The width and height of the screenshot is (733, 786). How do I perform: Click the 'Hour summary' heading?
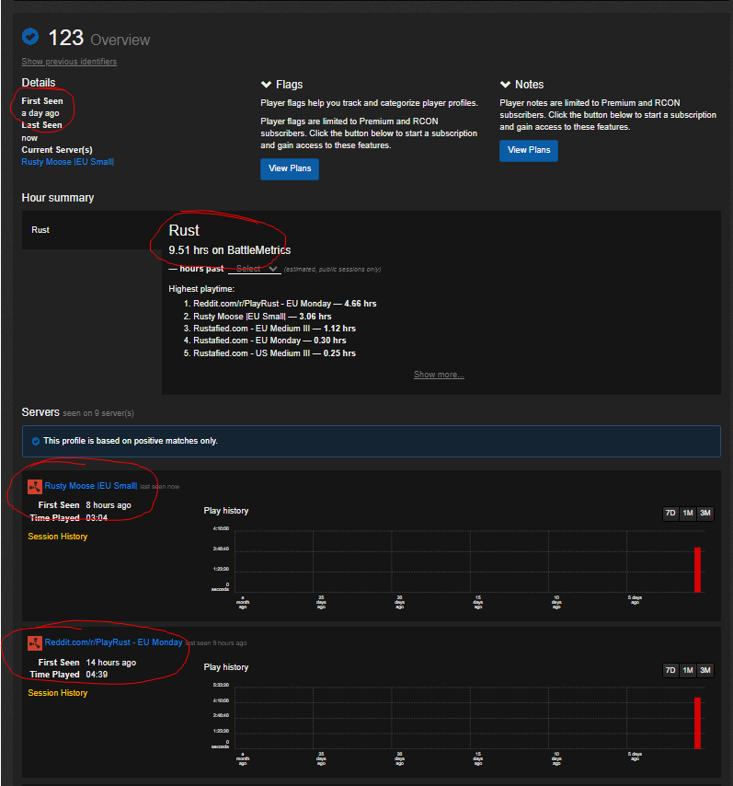pos(58,198)
